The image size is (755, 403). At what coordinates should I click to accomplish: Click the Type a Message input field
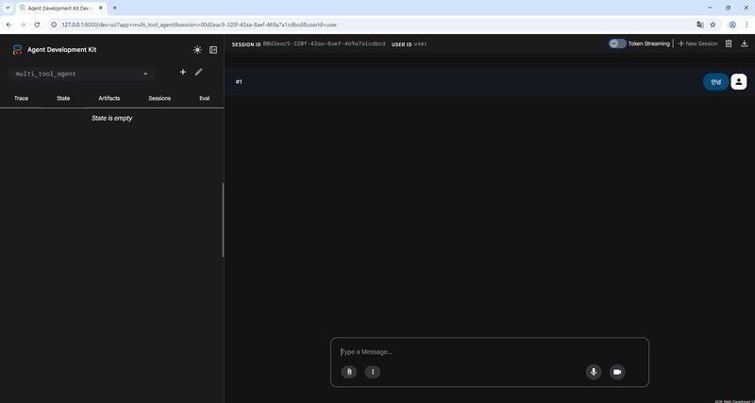tap(489, 352)
